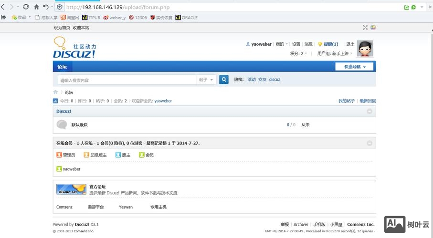Open the 快捷导航 dropdown

[355, 67]
